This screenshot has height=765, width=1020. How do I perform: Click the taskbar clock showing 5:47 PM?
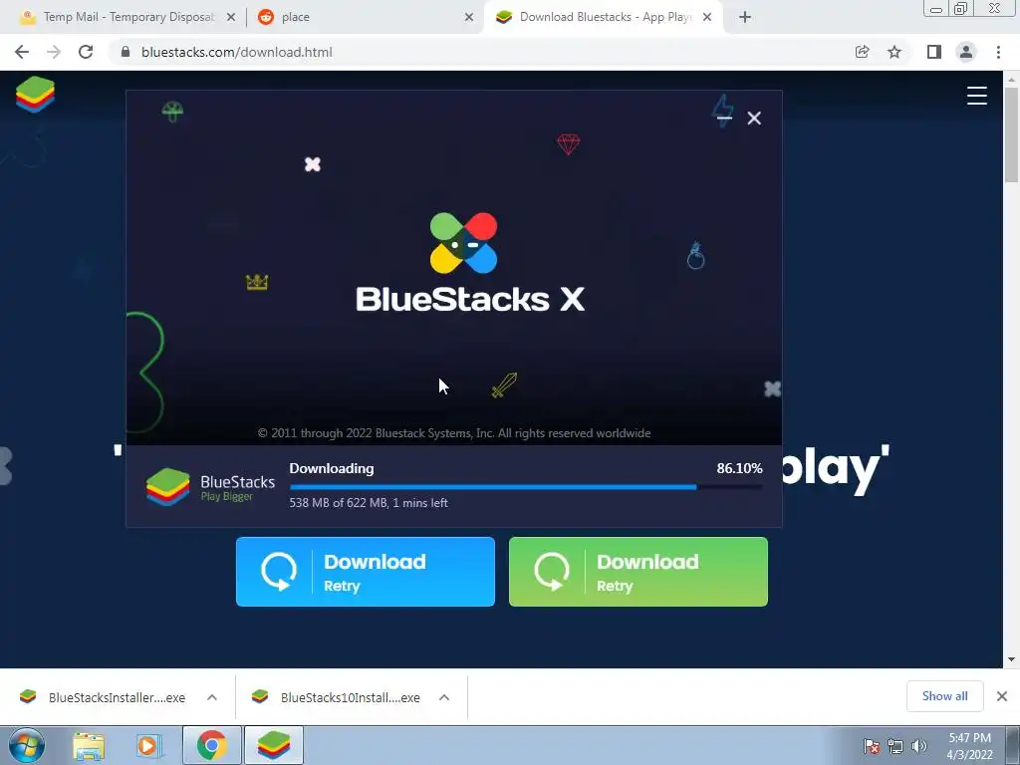coord(969,746)
